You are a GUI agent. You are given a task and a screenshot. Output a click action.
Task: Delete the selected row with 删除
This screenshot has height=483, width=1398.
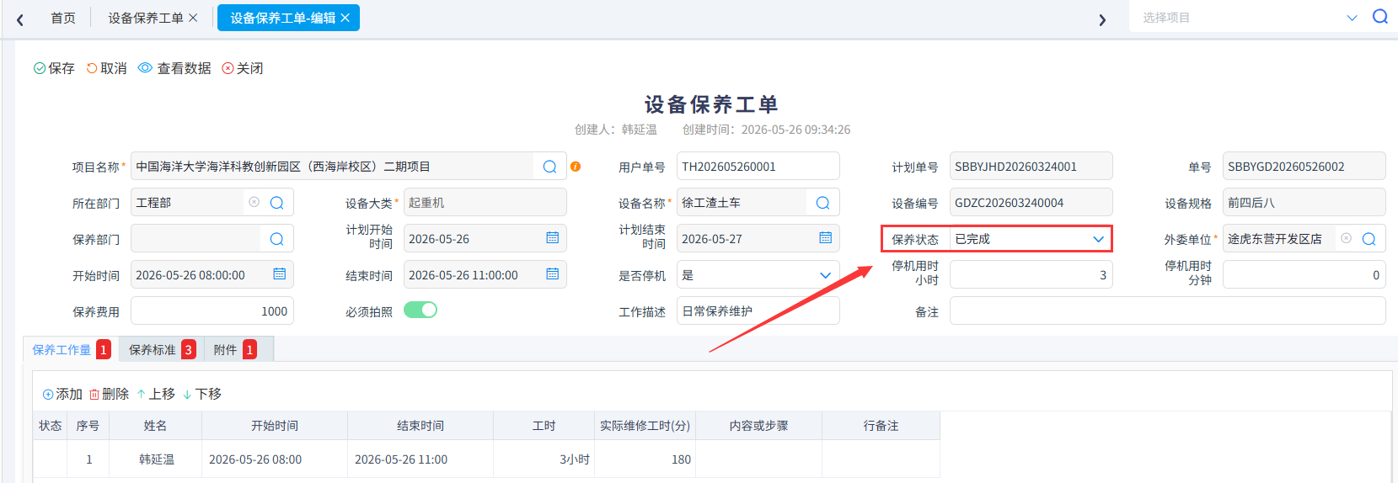point(109,394)
